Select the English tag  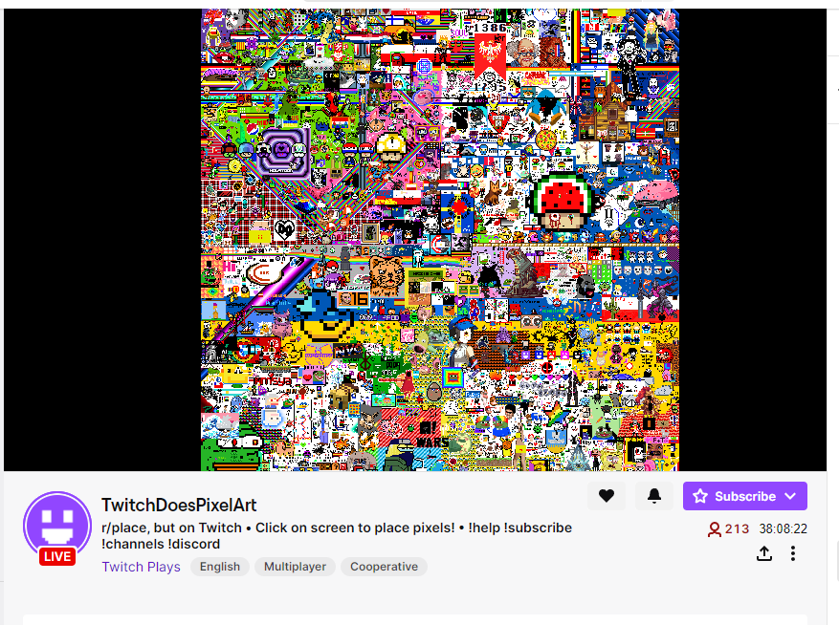(220, 567)
